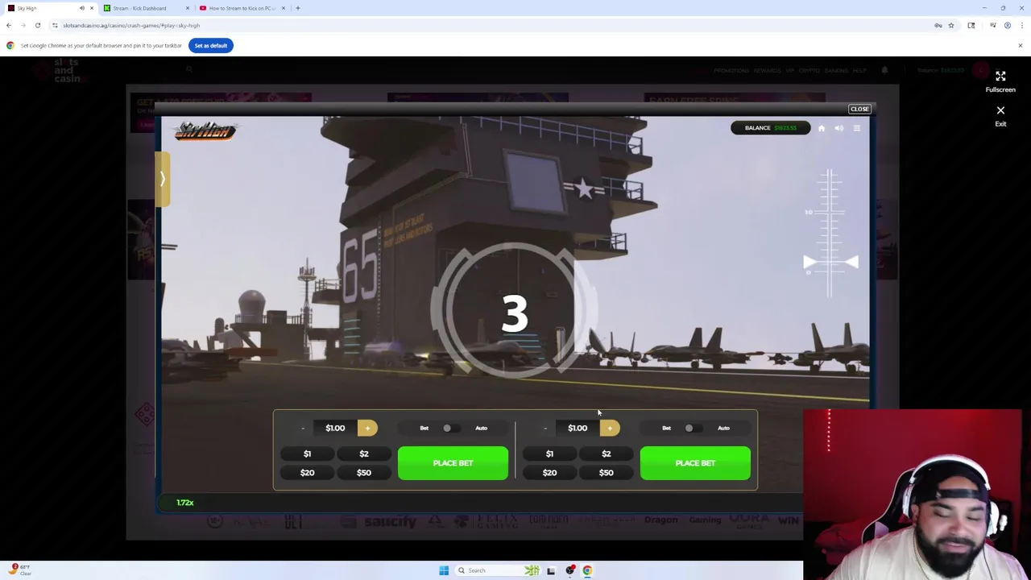Open CRYPTO in site navigation
The image size is (1031, 580).
click(809, 71)
